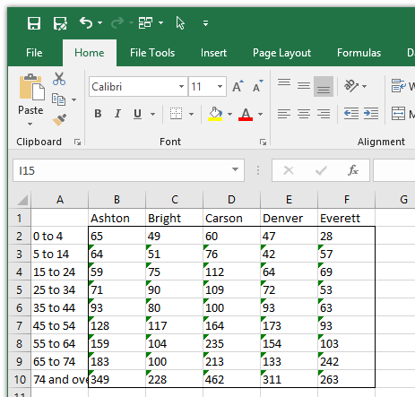Image resolution: width=415 pixels, height=397 pixels.
Task: Switch to the Page Layout tab
Action: click(x=281, y=53)
